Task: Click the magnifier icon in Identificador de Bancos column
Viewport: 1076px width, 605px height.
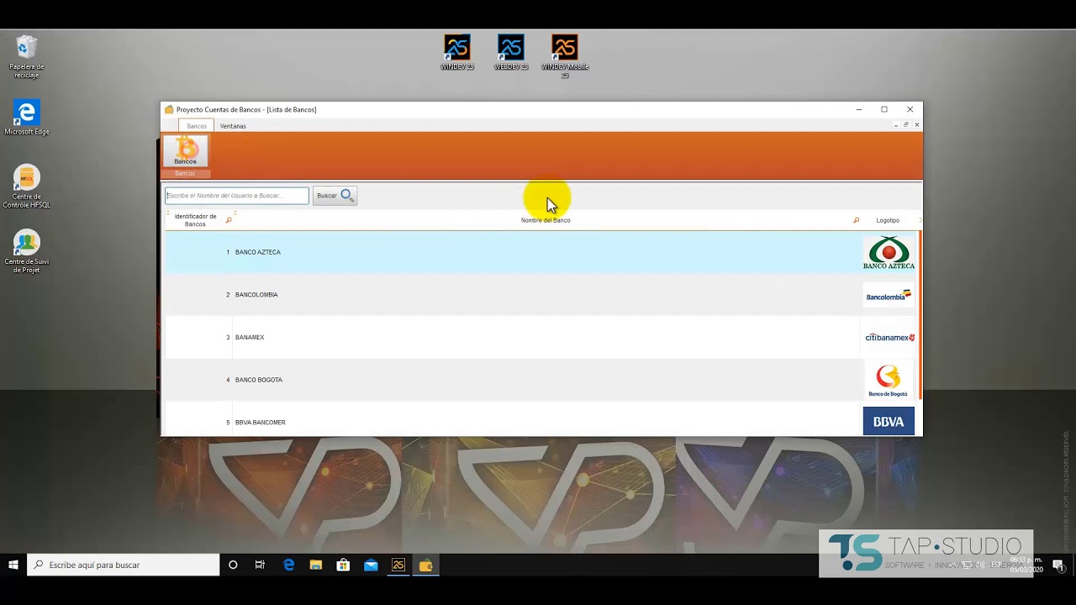Action: tap(229, 220)
